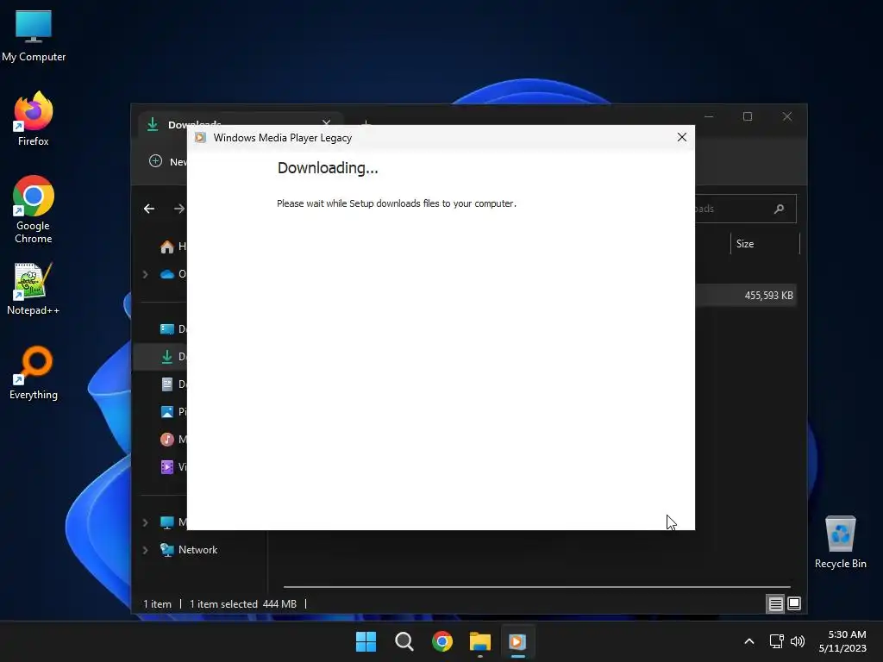Open Google Chrome desktop shortcut
This screenshot has height=662, width=883.
pos(34,209)
